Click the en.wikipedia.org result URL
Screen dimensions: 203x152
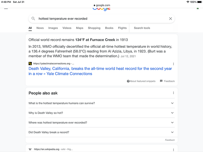click(x=53, y=149)
